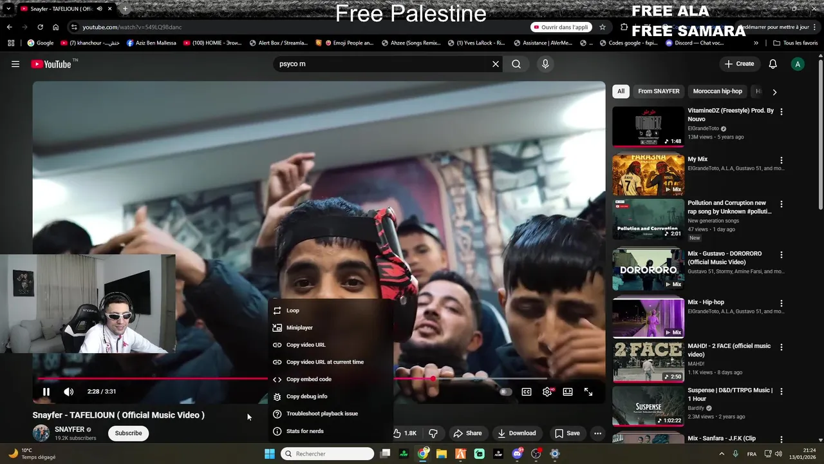The width and height of the screenshot is (824, 464).
Task: Open the Google bookmark
Action: (x=40, y=43)
